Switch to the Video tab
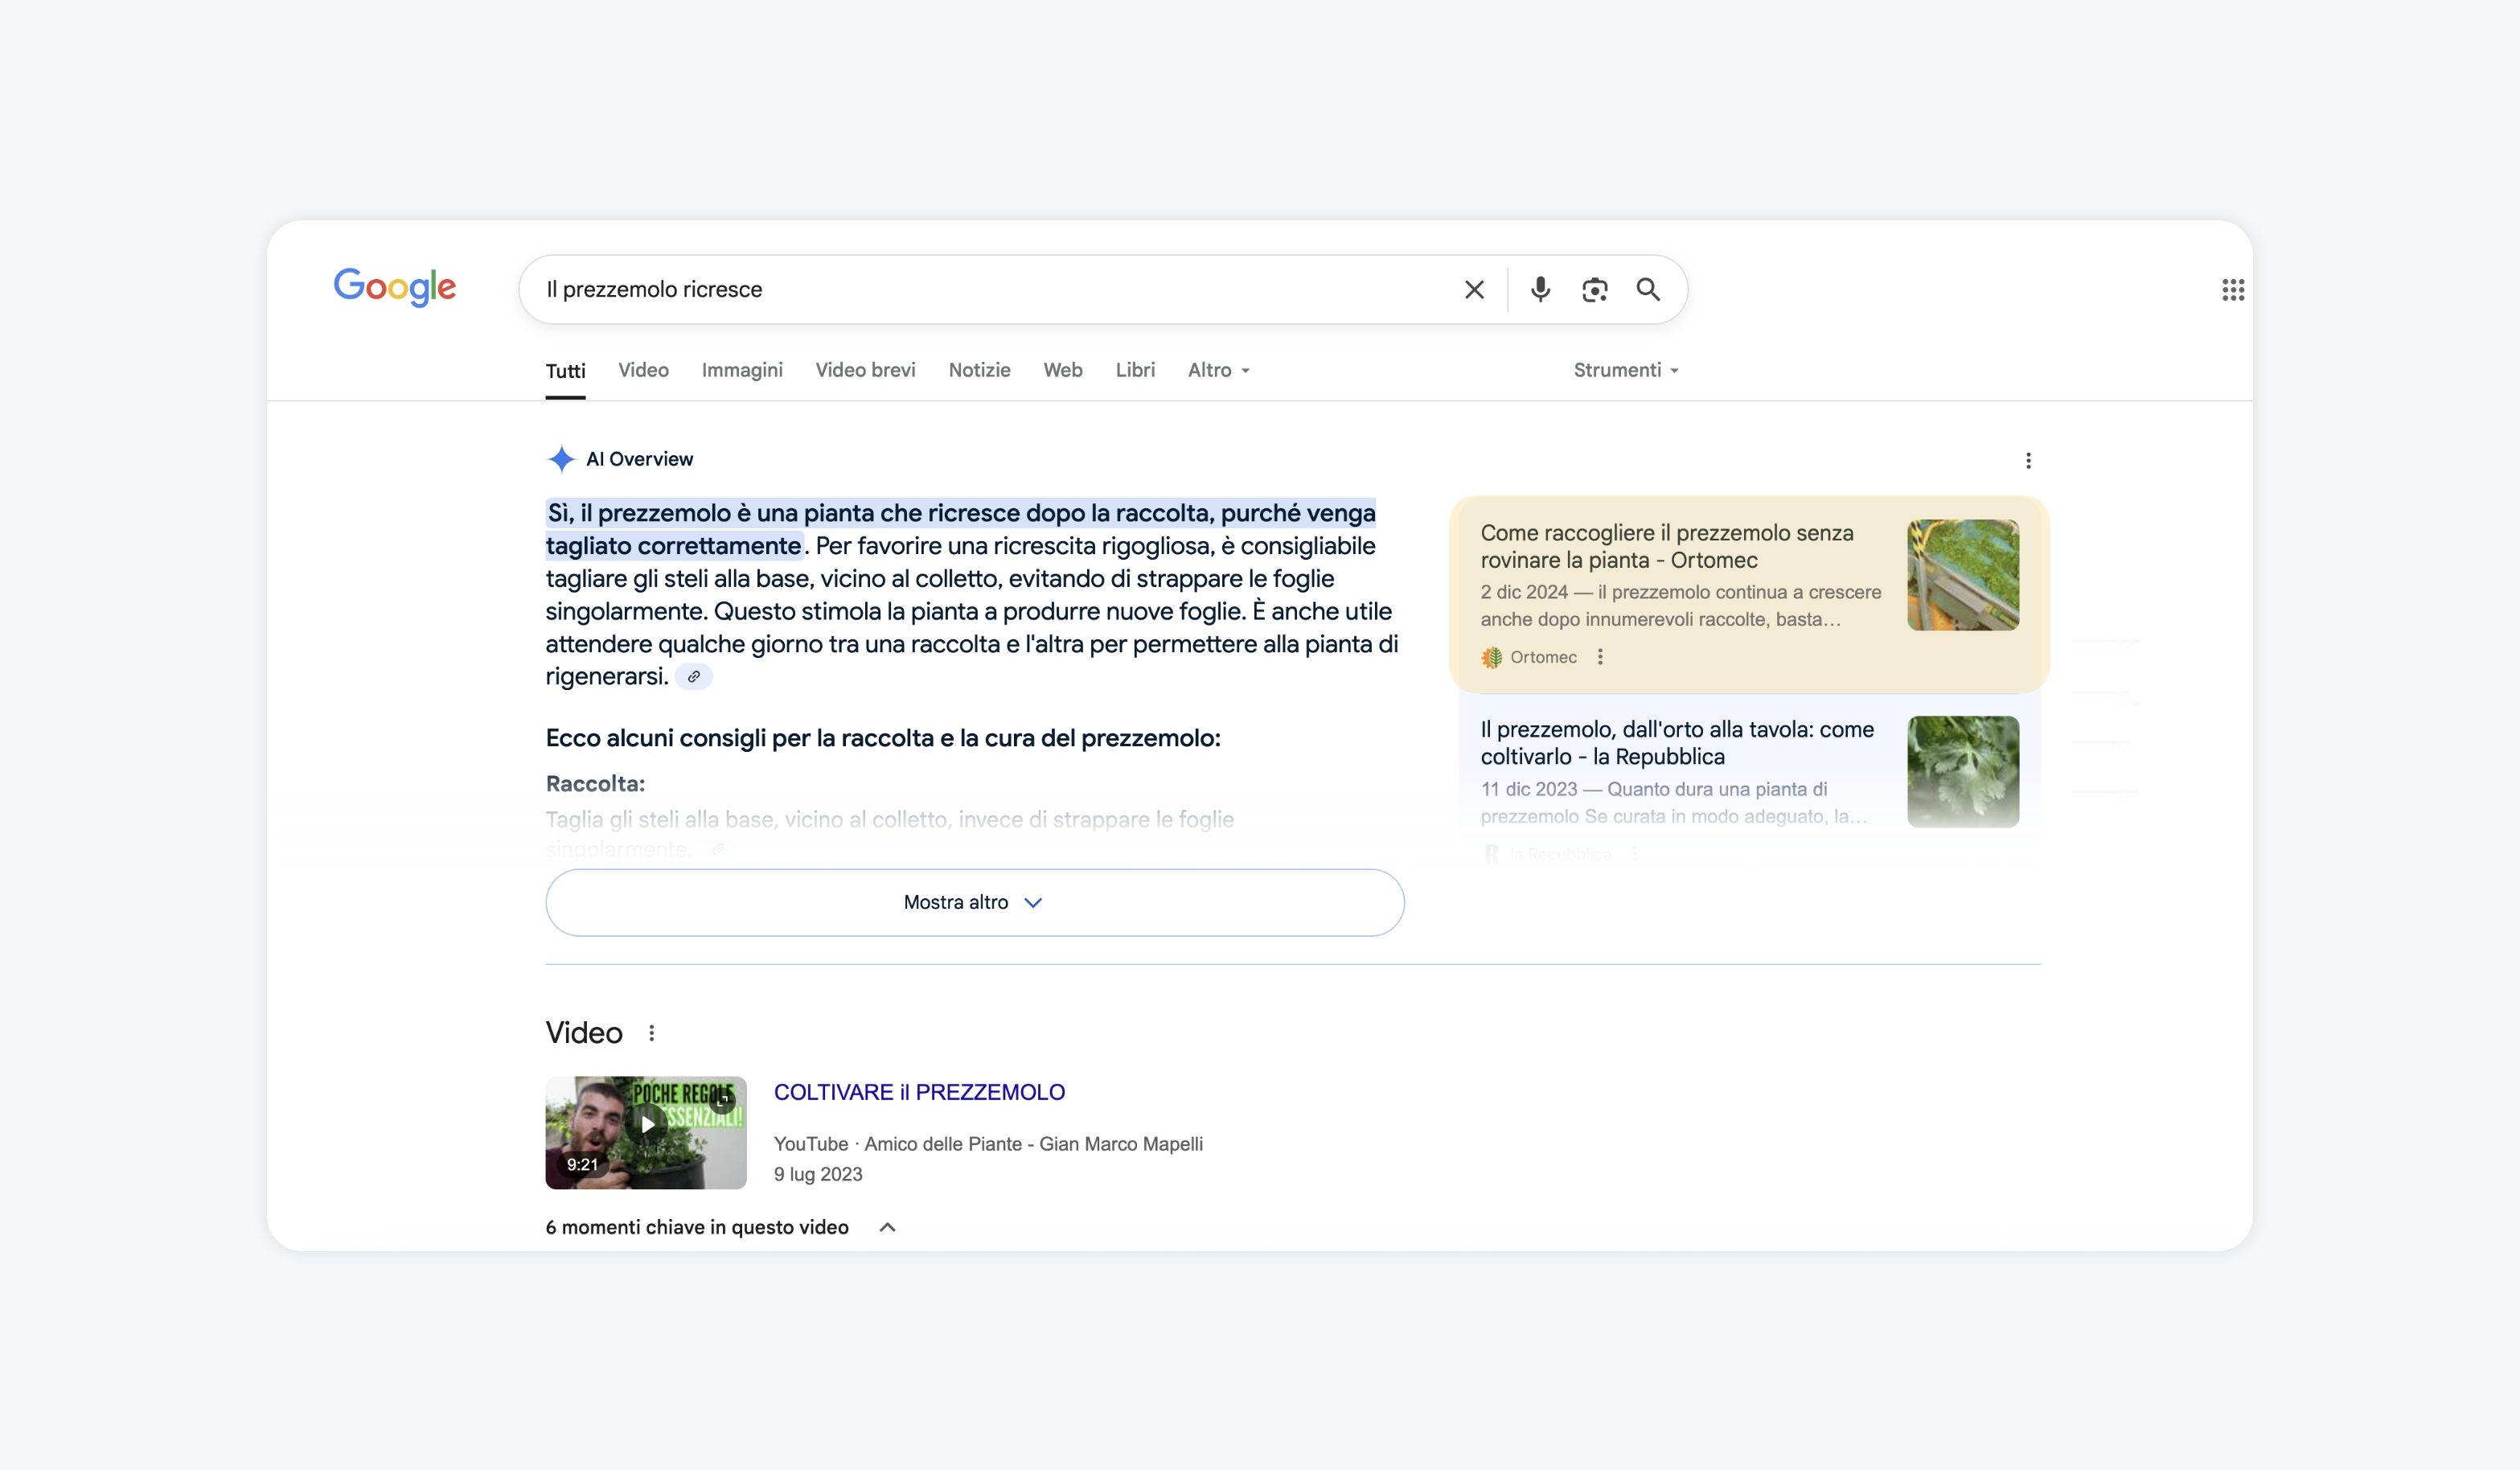This screenshot has width=2520, height=1470. (643, 370)
